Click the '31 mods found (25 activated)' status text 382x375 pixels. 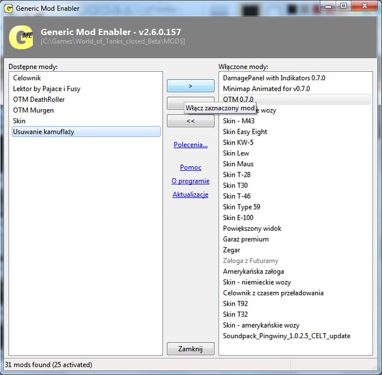[x=49, y=364]
